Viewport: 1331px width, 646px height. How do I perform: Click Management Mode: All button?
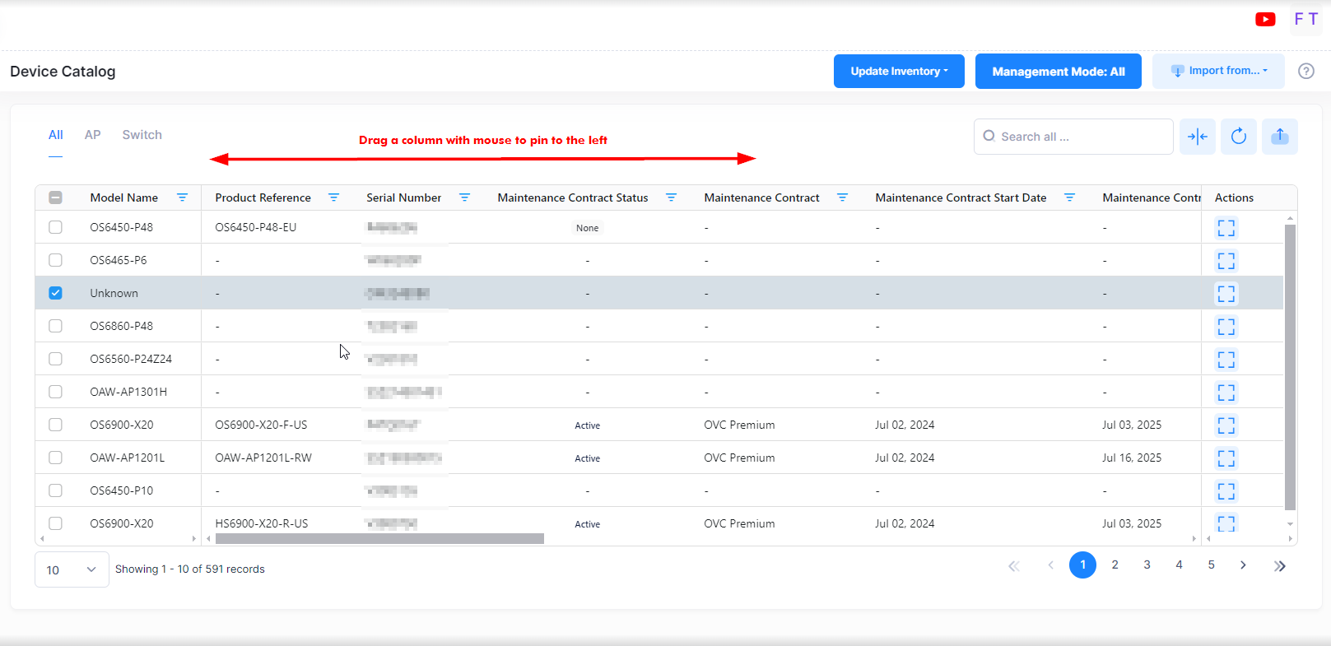click(x=1058, y=71)
